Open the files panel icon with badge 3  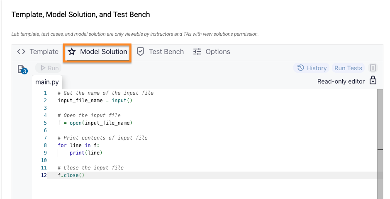[22, 69]
